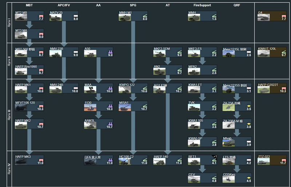Select the A50 anti-air vehicle

tap(99, 52)
